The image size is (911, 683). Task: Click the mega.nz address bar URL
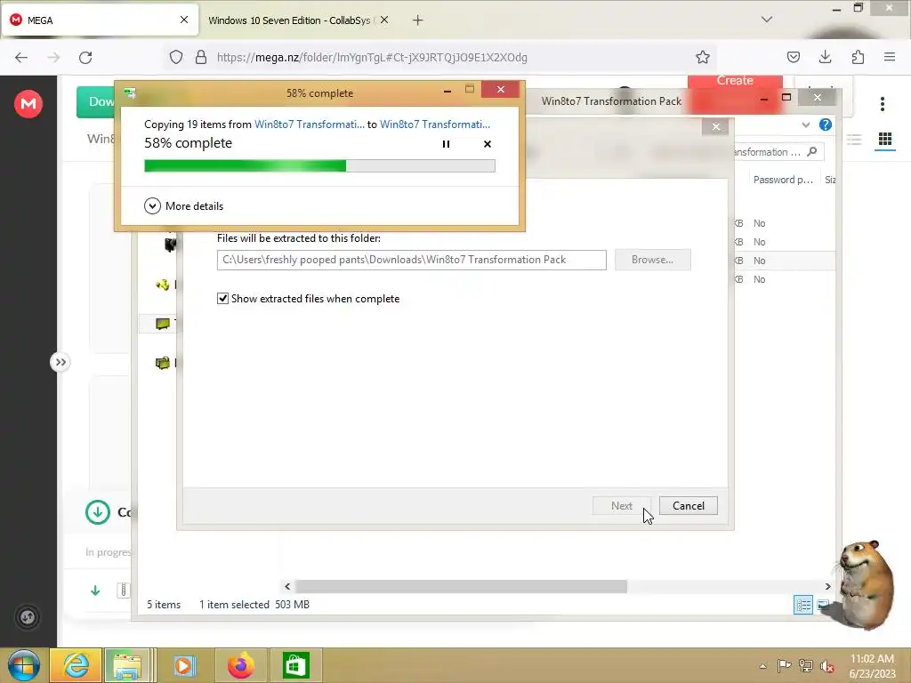pyautogui.click(x=372, y=58)
